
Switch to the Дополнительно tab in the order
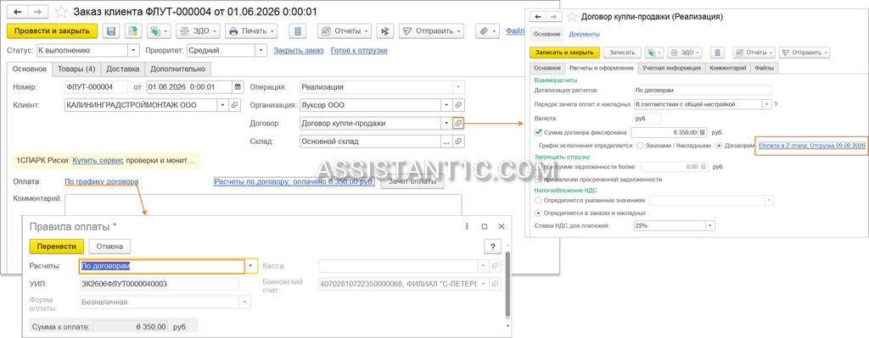click(178, 69)
